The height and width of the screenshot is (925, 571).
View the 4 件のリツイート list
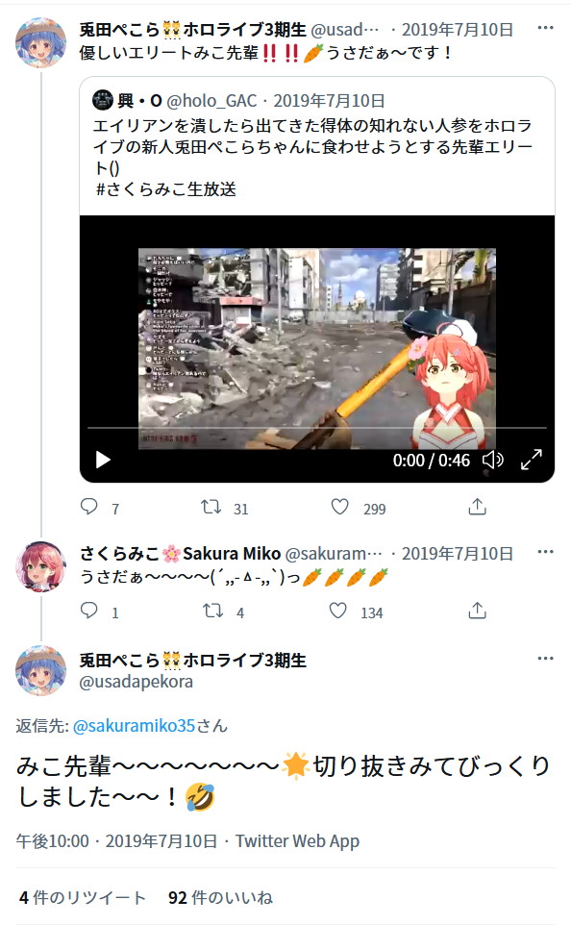pyautogui.click(x=82, y=897)
